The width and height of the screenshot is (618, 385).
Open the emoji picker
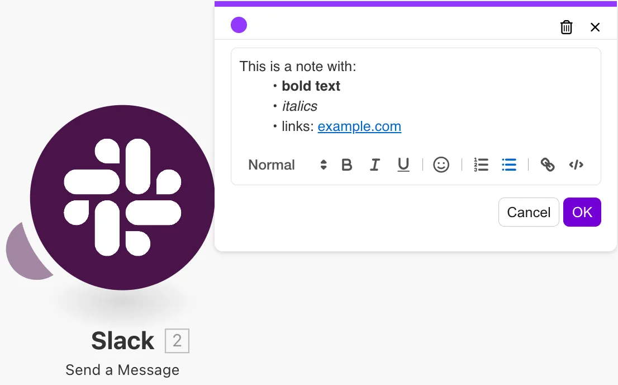pyautogui.click(x=441, y=165)
